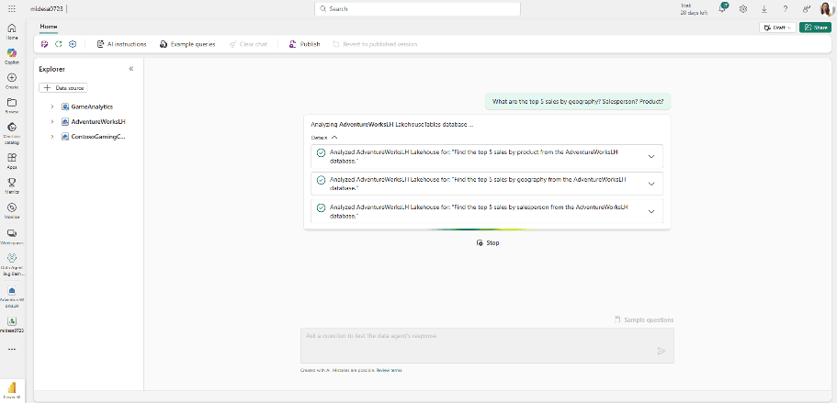This screenshot has width=837, height=403.
Task: Open the Draft mode dropdown
Action: click(x=777, y=28)
